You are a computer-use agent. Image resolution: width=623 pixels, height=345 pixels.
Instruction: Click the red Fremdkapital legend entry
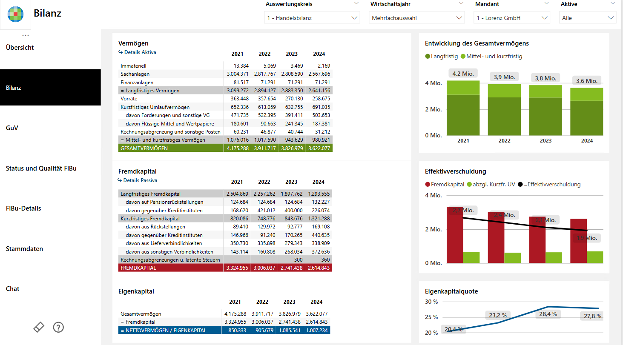pos(444,184)
